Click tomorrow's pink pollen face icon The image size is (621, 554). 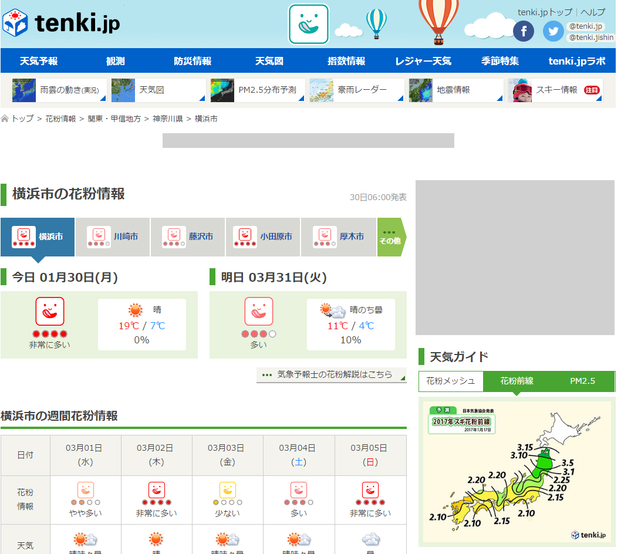(x=259, y=311)
